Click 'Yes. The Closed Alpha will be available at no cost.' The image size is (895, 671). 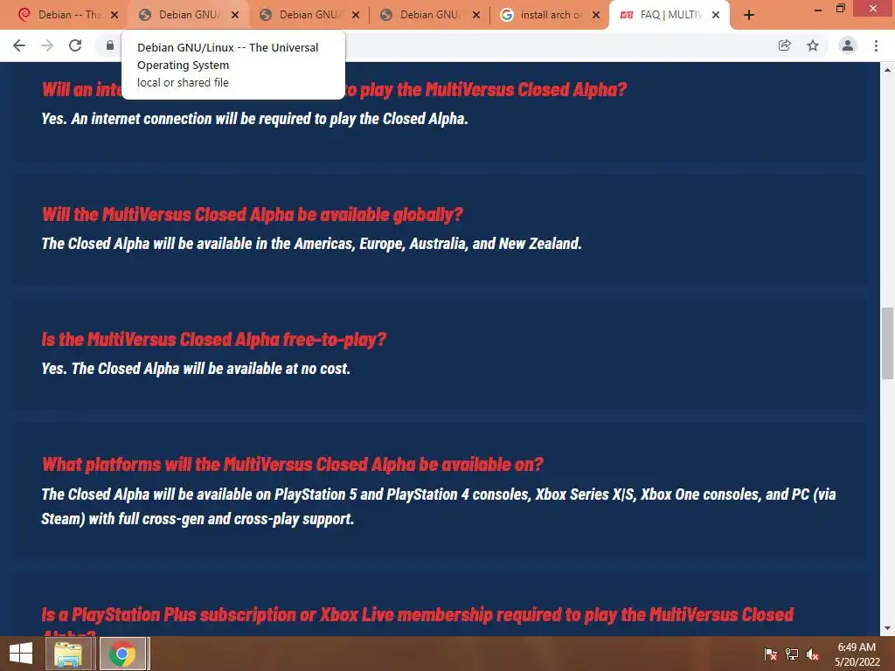195,369
